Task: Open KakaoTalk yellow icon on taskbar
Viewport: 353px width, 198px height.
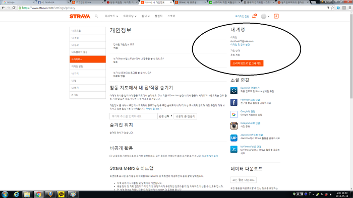Action: click(61, 194)
